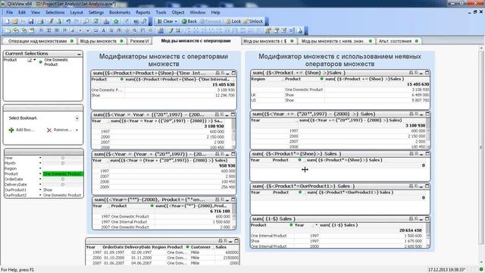
Task: Switch to 'Режим И' tab
Action: coord(139,41)
